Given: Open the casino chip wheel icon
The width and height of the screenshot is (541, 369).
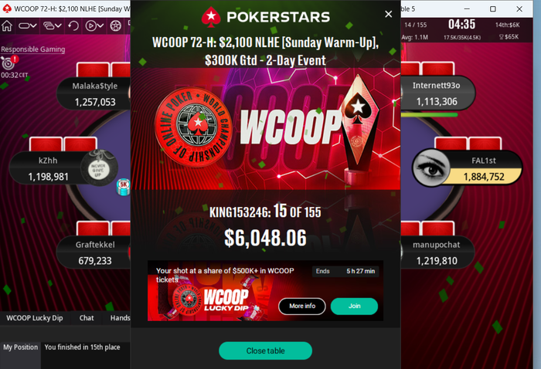Looking at the screenshot, I should 116,25.
